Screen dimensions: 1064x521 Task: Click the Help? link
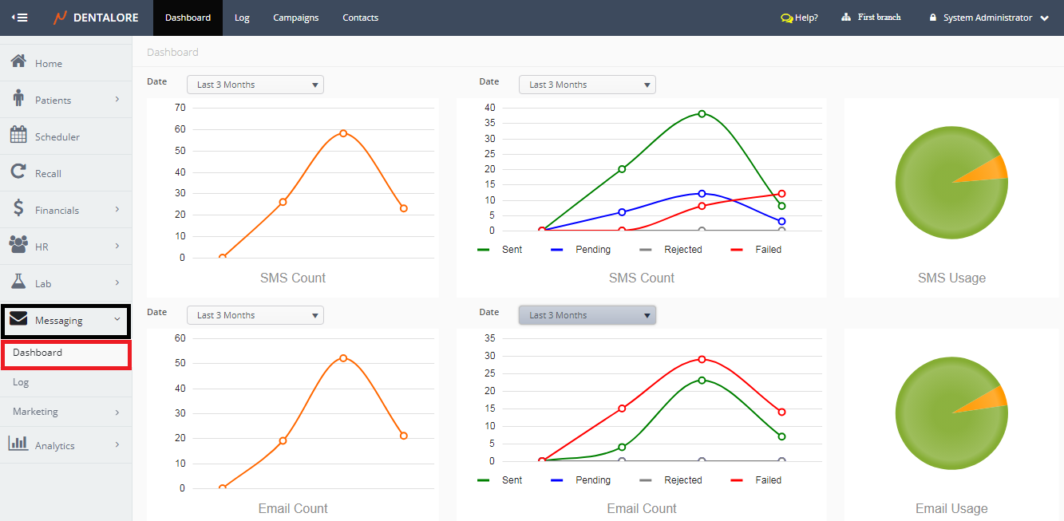[x=800, y=18]
